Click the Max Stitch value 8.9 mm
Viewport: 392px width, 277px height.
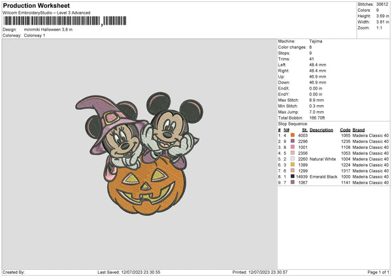(316, 100)
